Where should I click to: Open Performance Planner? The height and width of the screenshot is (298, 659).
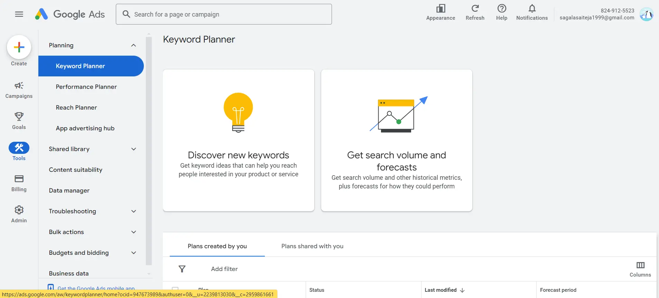coord(86,87)
